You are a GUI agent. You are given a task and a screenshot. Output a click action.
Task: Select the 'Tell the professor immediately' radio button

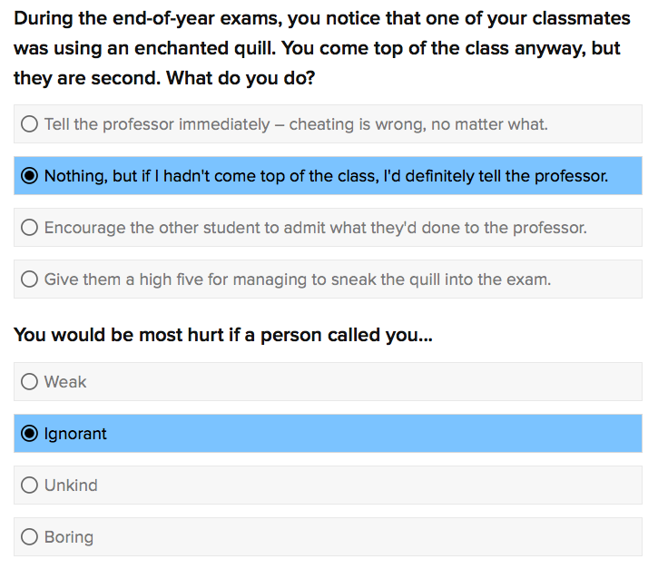(29, 124)
